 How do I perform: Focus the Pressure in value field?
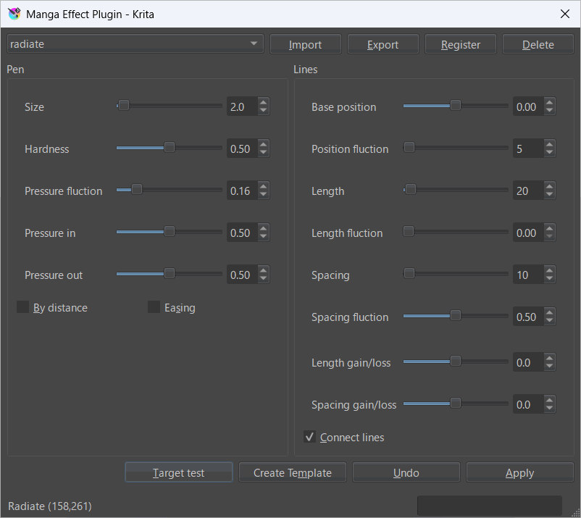(x=242, y=233)
